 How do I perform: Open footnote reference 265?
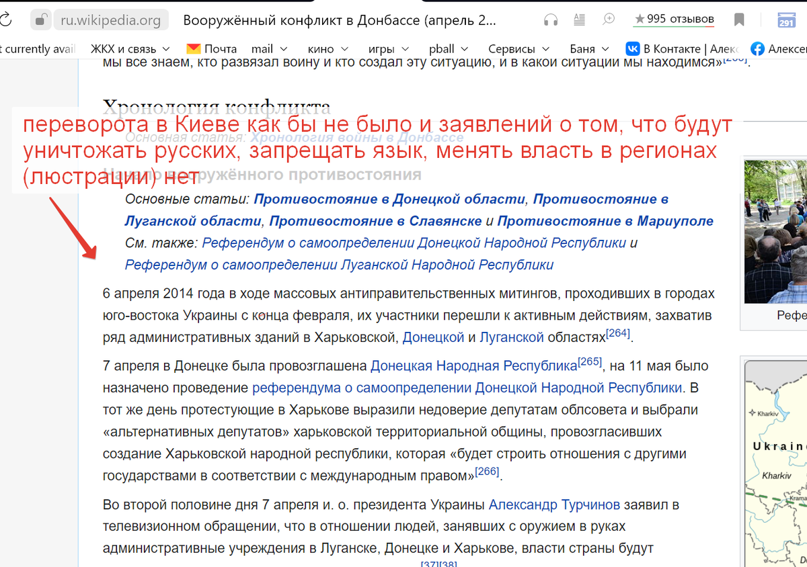590,361
